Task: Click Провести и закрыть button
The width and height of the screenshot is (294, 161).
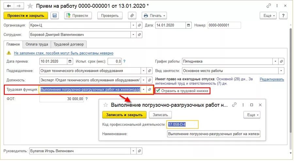Action: coord(26,16)
